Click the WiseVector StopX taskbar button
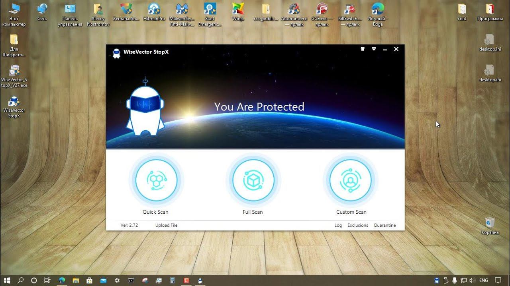The image size is (510, 286). (200, 280)
